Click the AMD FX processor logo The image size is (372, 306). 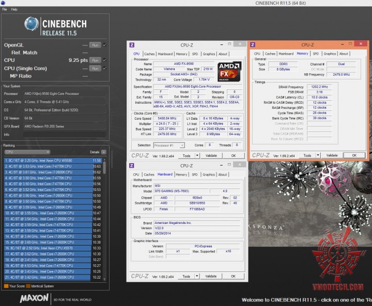coord(229,72)
